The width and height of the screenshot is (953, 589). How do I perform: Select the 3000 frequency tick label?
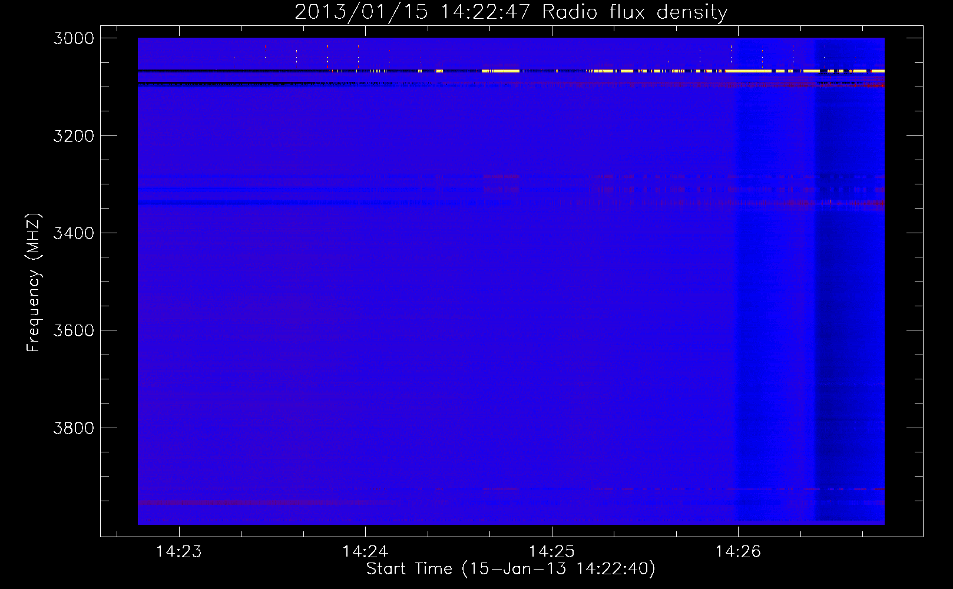(x=74, y=38)
